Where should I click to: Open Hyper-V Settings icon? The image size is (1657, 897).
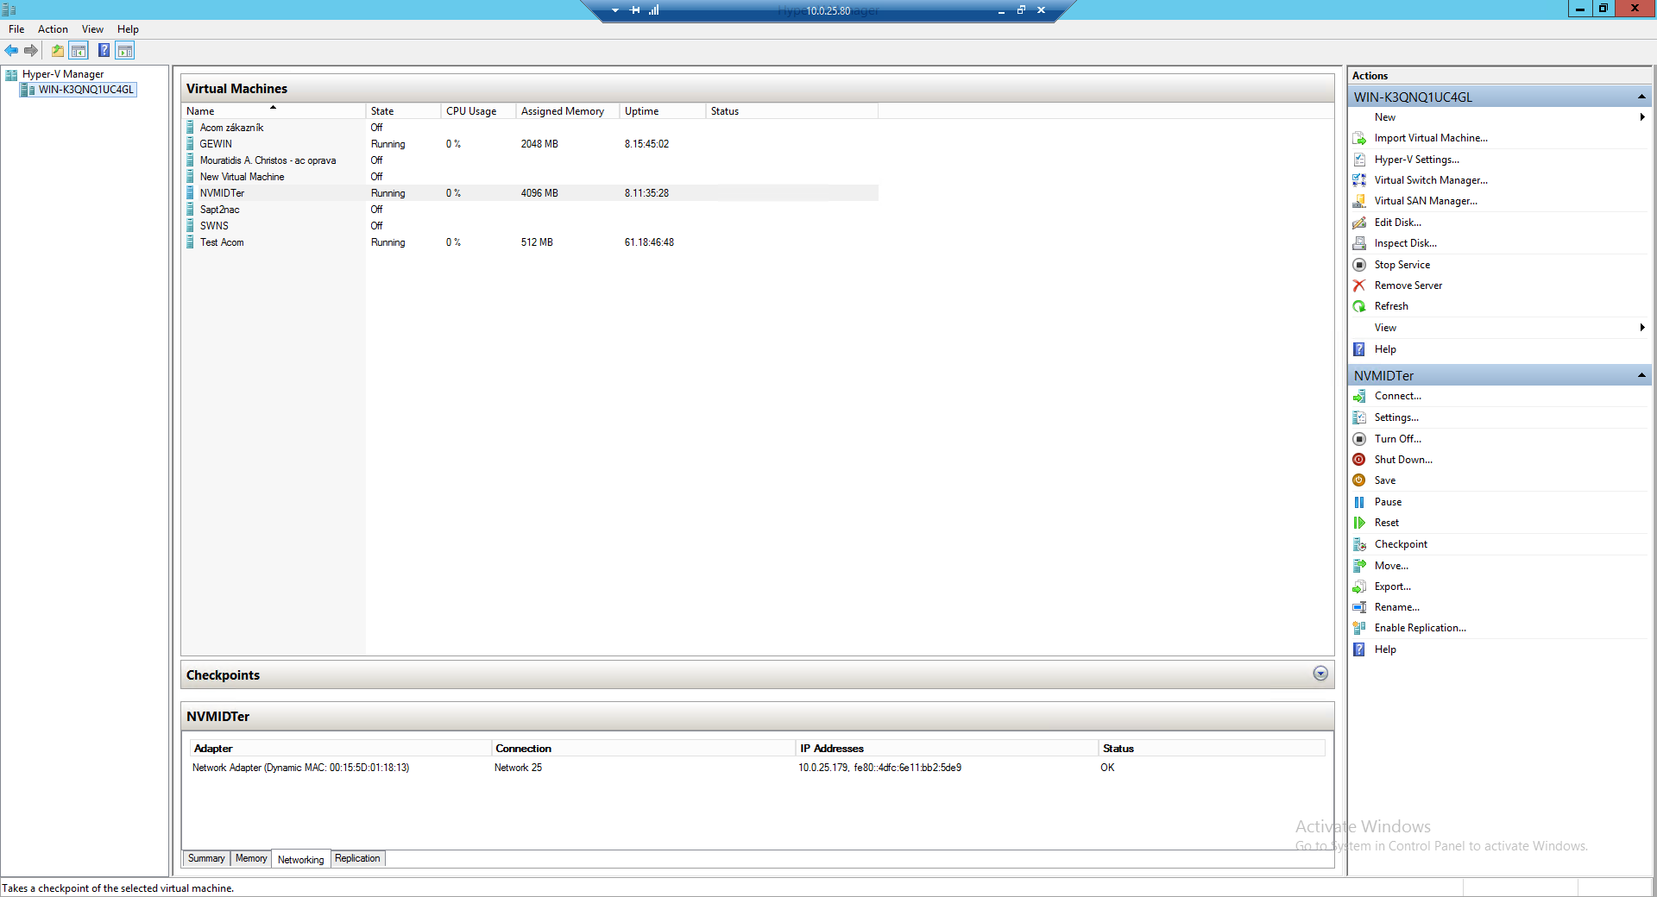(1359, 160)
